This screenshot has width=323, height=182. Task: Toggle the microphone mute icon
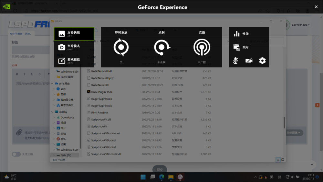(236, 61)
